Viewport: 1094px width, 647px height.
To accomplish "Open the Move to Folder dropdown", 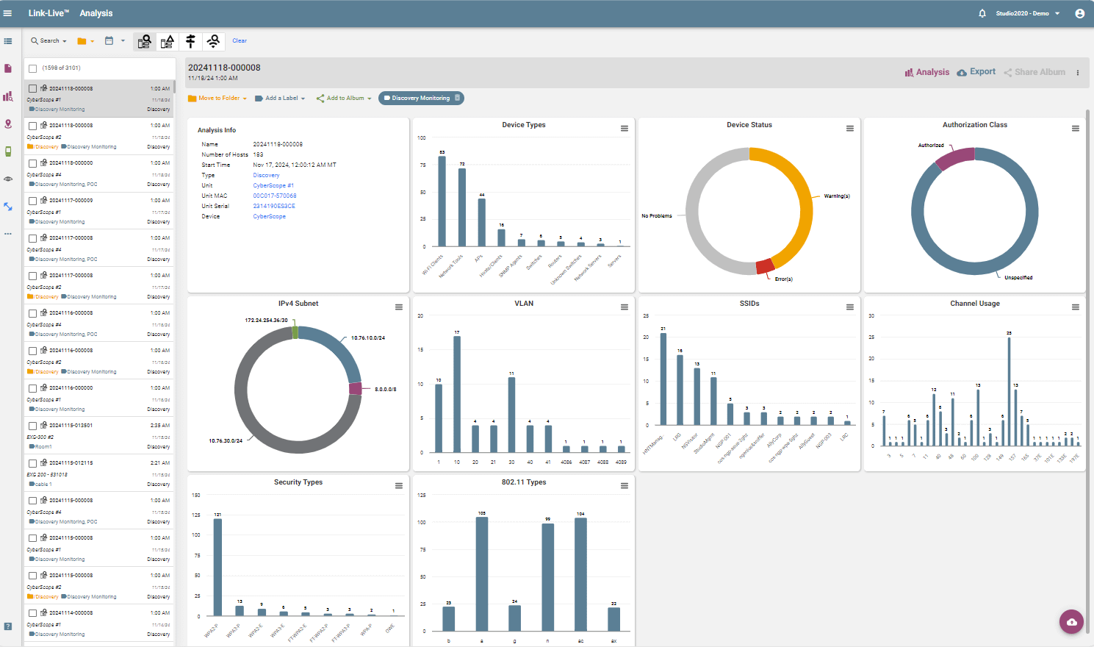I will click(x=217, y=98).
